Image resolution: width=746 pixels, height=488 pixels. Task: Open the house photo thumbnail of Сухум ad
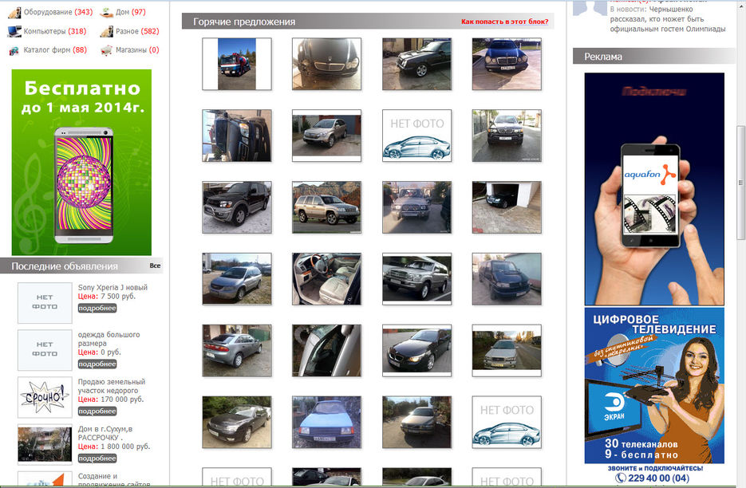[x=45, y=444]
